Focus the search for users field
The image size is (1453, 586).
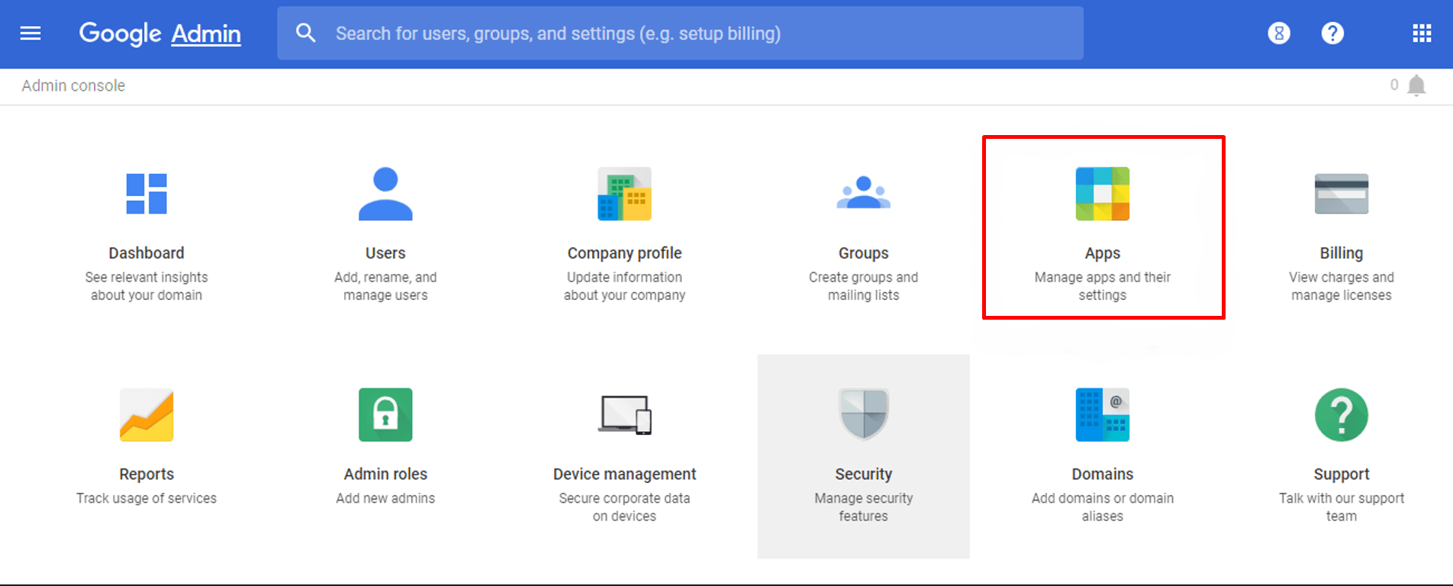tap(680, 34)
